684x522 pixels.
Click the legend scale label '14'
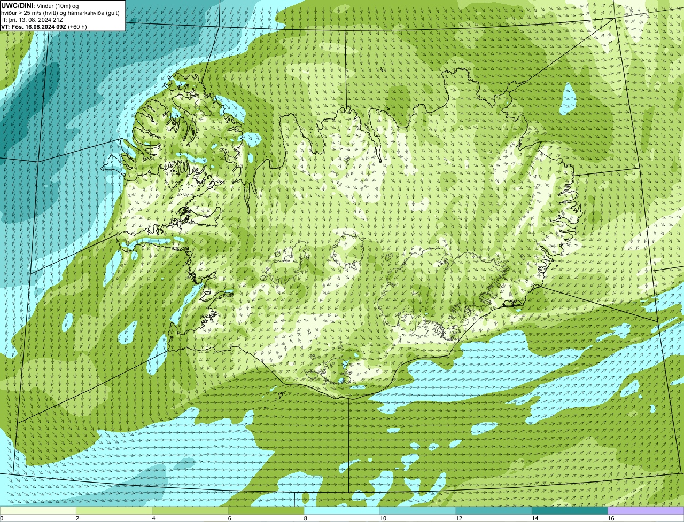click(535, 518)
